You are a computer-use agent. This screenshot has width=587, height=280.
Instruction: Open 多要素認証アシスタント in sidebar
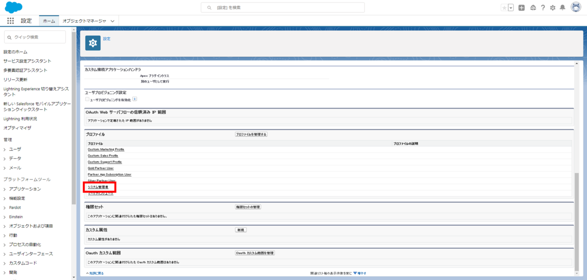[x=25, y=70]
